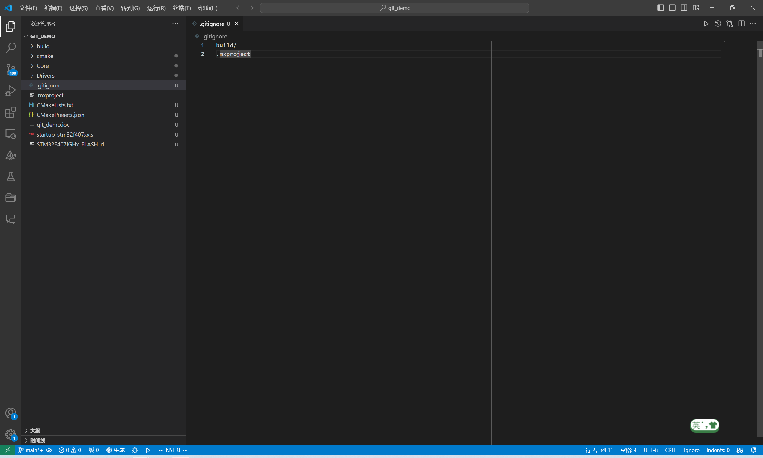
Task: Expand the Drivers folder
Action: (45, 76)
